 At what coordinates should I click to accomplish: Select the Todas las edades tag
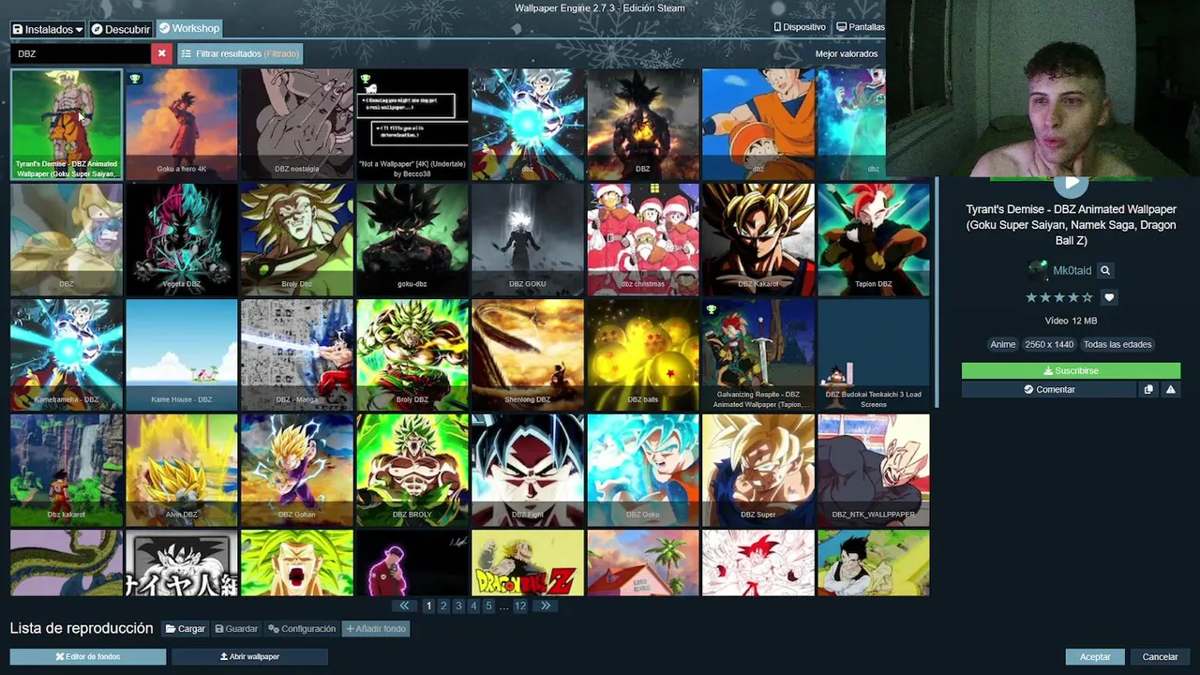pyautogui.click(x=1117, y=344)
